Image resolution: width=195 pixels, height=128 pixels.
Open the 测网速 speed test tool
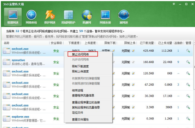pyautogui.click(x=124, y=17)
